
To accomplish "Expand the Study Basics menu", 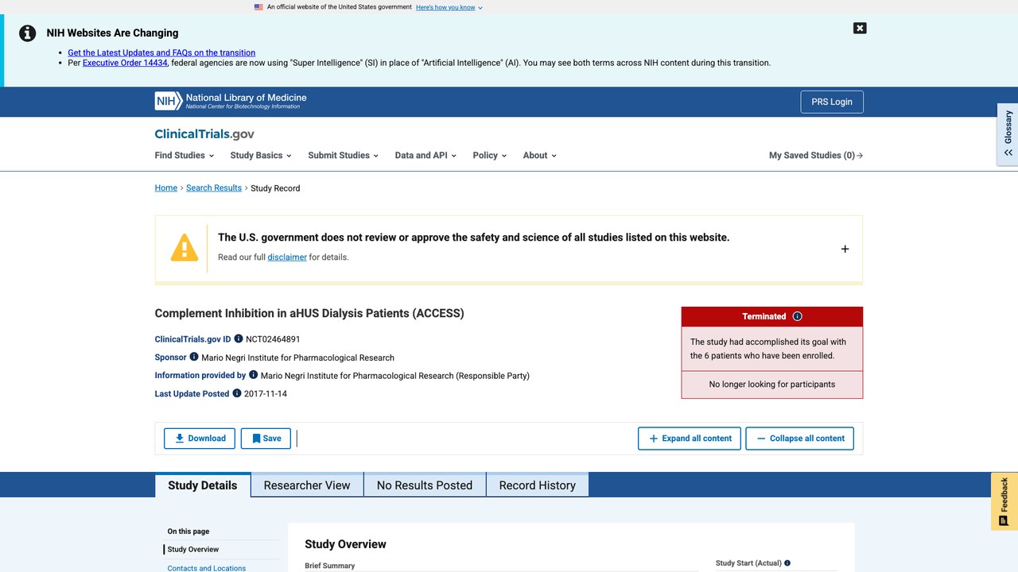I will (x=261, y=156).
